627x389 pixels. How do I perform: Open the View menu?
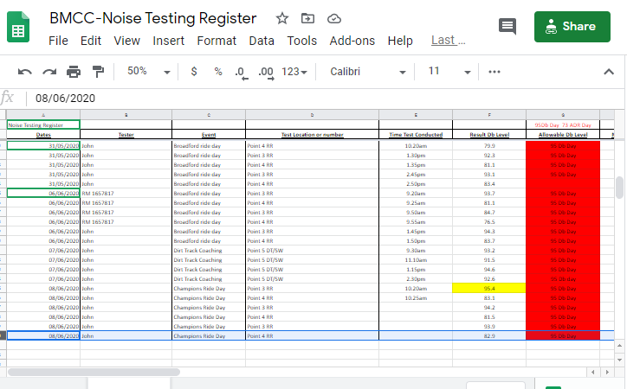126,41
